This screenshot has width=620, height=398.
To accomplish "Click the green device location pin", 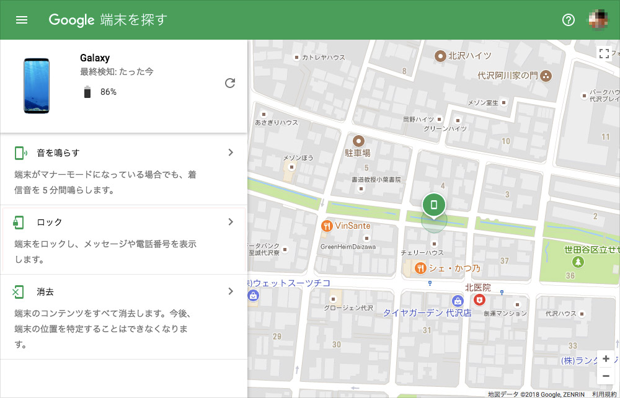I will [434, 205].
